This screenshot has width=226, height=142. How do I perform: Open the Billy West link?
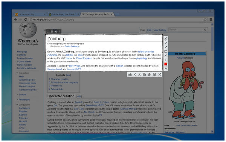click(74, 66)
